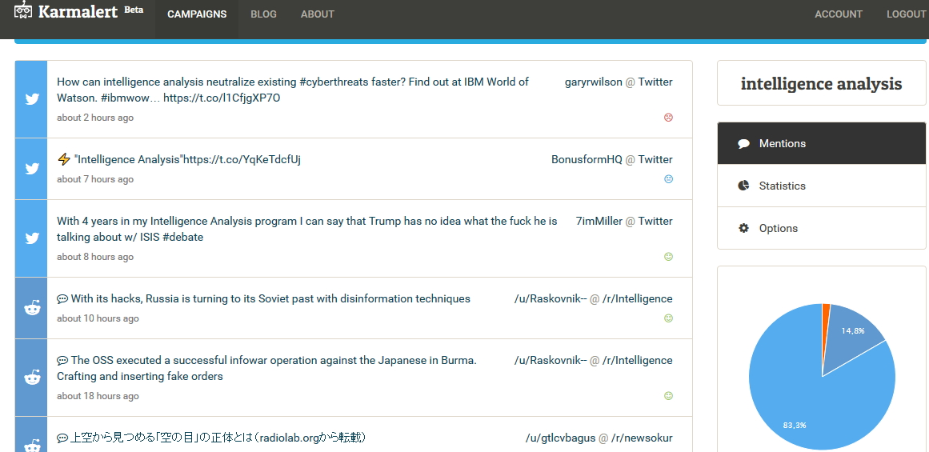This screenshot has width=929, height=452.
Task: Click author garyrwilson @ Twitter
Action: 619,82
